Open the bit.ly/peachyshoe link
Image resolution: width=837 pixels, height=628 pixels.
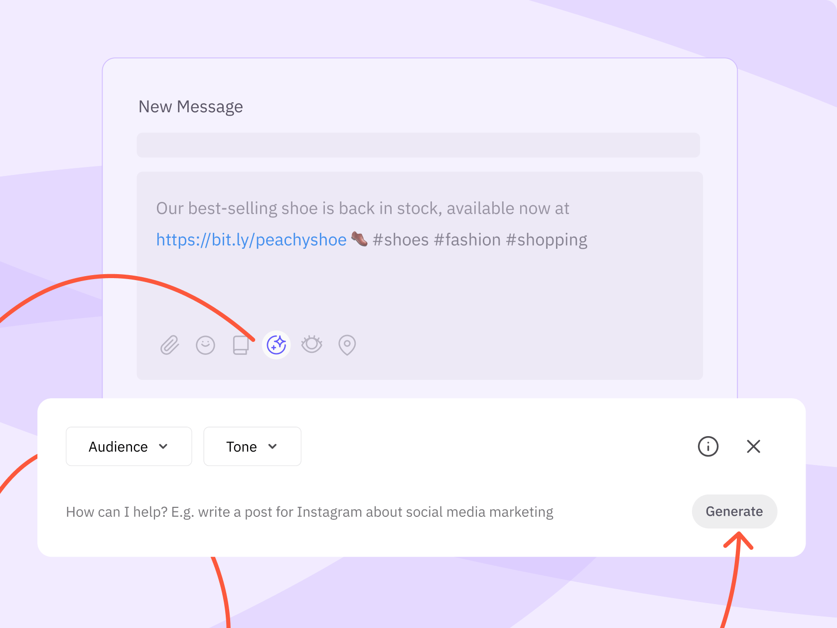[252, 240]
